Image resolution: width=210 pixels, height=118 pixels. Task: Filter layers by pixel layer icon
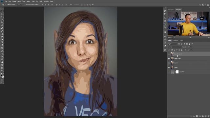click(x=179, y=44)
